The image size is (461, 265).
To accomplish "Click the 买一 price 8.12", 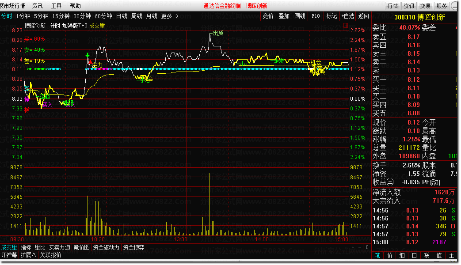I will coord(414,79).
